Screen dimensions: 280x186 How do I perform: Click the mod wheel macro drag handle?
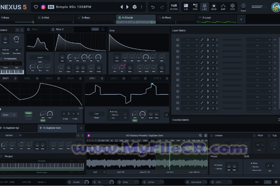point(187,182)
